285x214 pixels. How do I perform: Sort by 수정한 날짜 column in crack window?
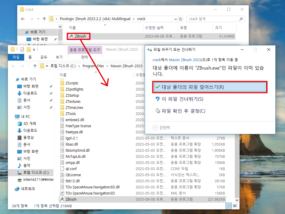154,28
